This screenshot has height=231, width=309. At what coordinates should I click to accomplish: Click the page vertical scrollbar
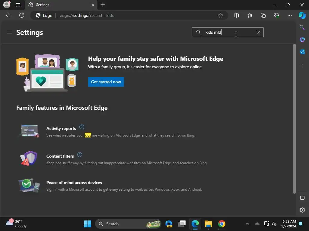295,119
